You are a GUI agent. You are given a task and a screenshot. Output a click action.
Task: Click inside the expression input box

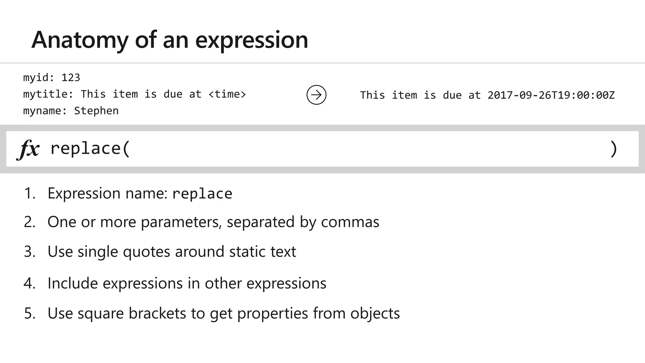coord(322,149)
